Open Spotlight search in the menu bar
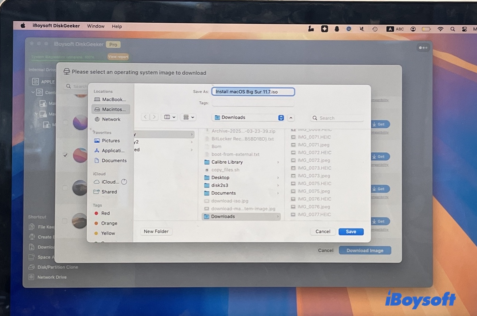Screen dimensions: 477x316 click(x=452, y=29)
